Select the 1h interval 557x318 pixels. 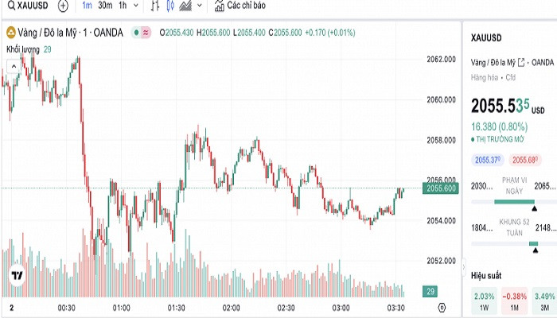click(x=123, y=6)
